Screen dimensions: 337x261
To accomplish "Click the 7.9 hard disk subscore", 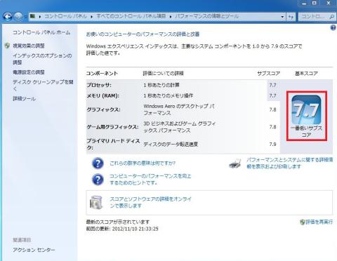I will 272,144.
